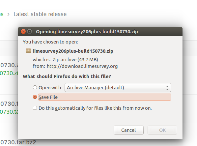Image resolution: width=197 pixels, height=146 pixels.
Task: Close the Opening limesurvey zip dialog
Action: click(23, 31)
